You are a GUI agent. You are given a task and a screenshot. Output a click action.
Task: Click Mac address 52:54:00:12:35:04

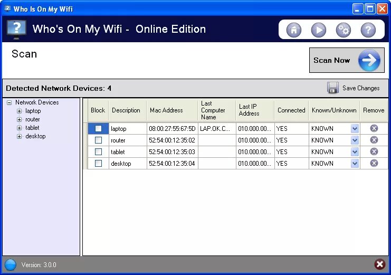(x=173, y=164)
